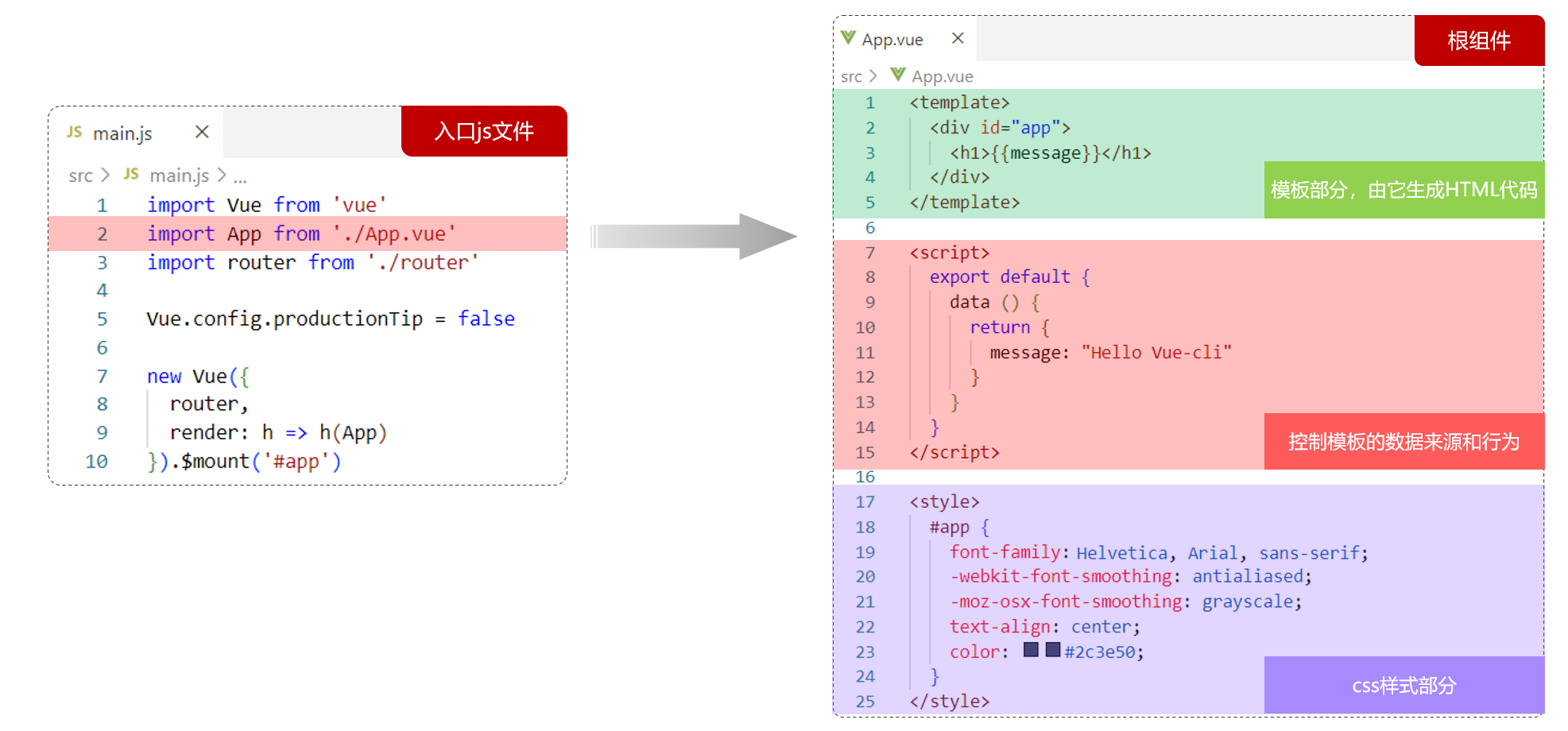The width and height of the screenshot is (1568, 731).
Task: Click line number 6 in App.vue
Action: click(870, 228)
